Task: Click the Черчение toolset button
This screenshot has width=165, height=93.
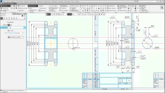Action: pos(5,6)
